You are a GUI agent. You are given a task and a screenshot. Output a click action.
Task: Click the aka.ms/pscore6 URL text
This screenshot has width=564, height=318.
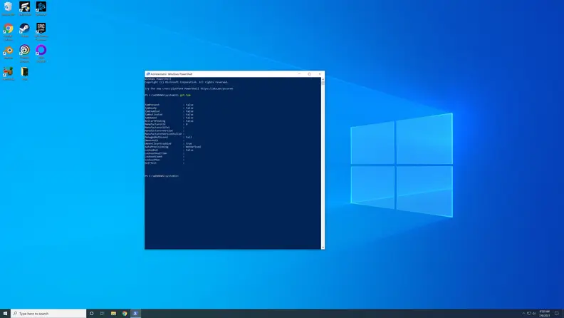[x=216, y=88]
